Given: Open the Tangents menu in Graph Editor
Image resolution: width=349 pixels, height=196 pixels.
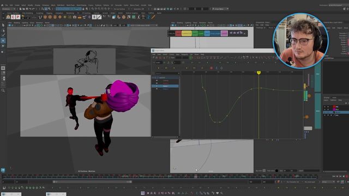Looking at the screenshot, I should (184, 54).
